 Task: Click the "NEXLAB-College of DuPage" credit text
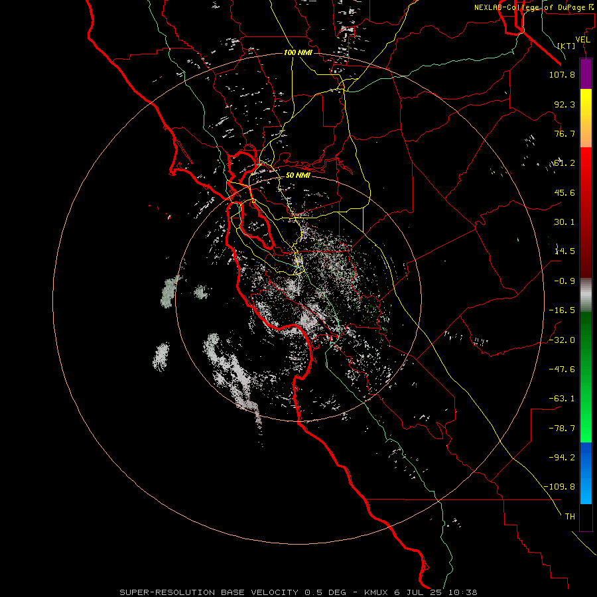[x=530, y=7]
